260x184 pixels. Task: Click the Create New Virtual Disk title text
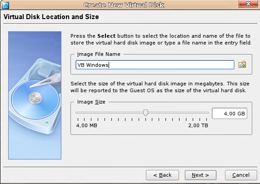coord(124,5)
